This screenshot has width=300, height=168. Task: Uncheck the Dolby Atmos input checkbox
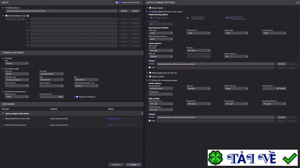[6, 8]
